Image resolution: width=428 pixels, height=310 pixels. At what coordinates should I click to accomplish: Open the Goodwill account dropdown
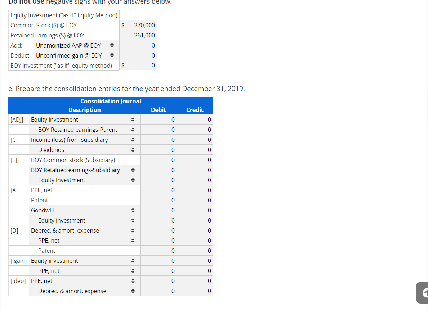tap(85, 210)
